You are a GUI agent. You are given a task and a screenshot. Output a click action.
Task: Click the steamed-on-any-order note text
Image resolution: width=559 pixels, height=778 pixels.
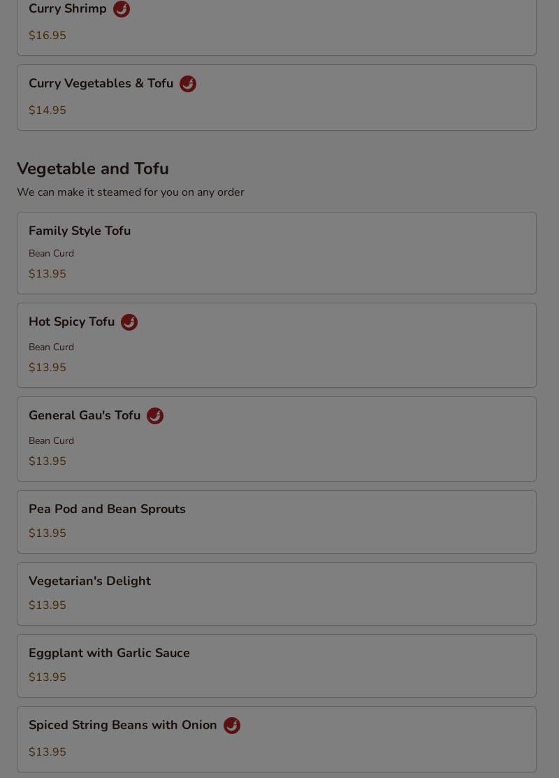pos(131,192)
